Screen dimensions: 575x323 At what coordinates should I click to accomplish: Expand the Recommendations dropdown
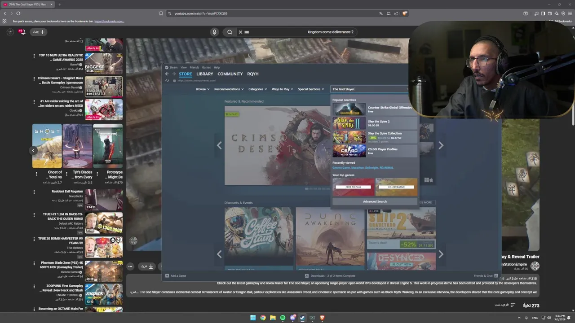229,89
